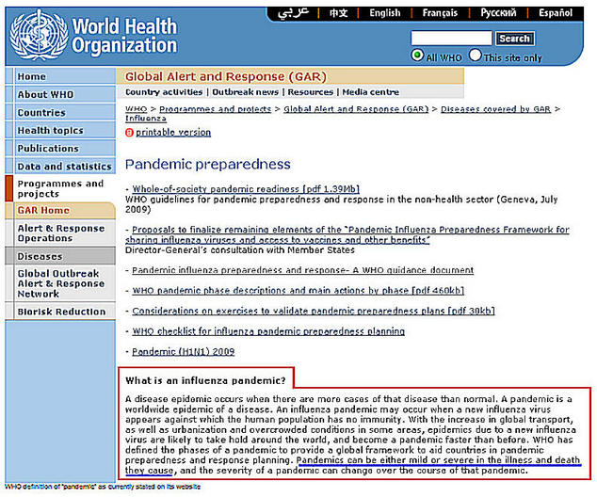Click the Influenza breadcrumb link
The width and height of the screenshot is (597, 497).
tap(146, 119)
